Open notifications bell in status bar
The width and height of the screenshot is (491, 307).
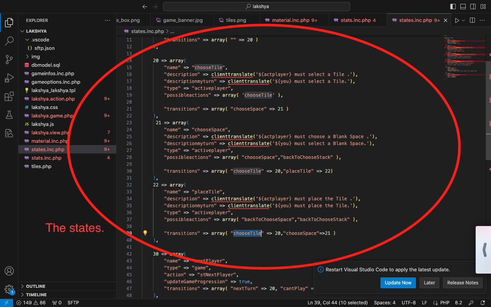pos(482,303)
